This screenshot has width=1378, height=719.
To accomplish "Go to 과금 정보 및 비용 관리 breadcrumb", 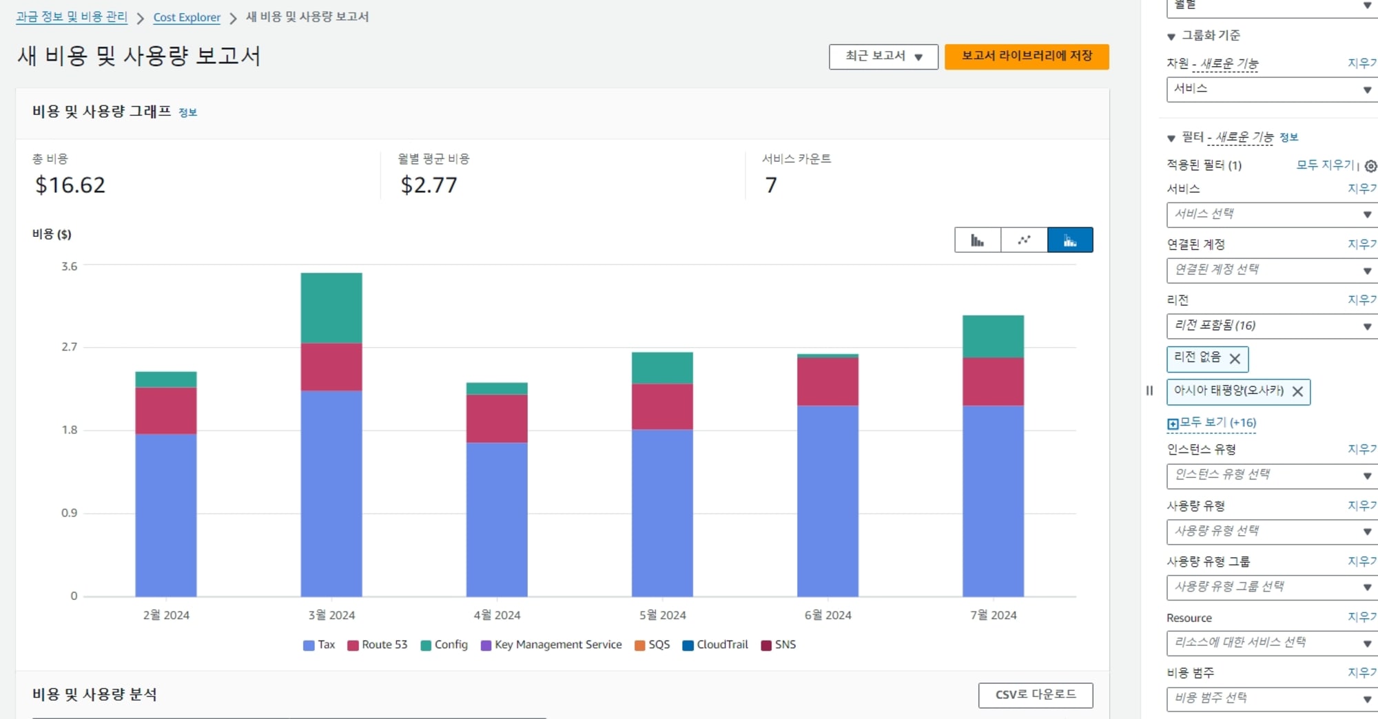I will [x=72, y=17].
